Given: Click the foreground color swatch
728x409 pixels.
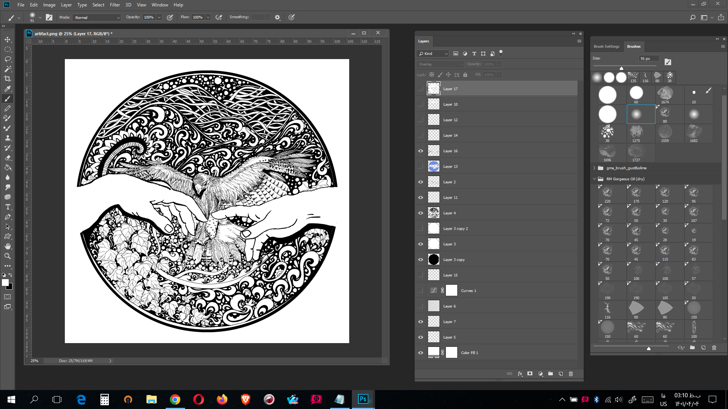Looking at the screenshot, I should 5,283.
